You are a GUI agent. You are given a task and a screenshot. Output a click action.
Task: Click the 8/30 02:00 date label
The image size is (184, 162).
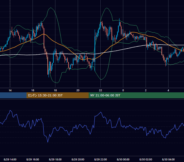point(146,159)
